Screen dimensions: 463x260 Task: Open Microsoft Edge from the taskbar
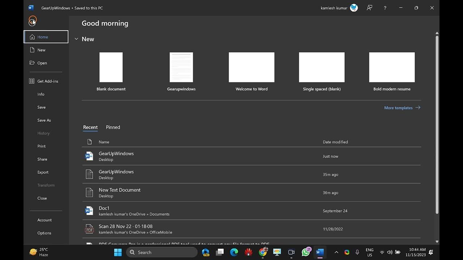click(234, 252)
